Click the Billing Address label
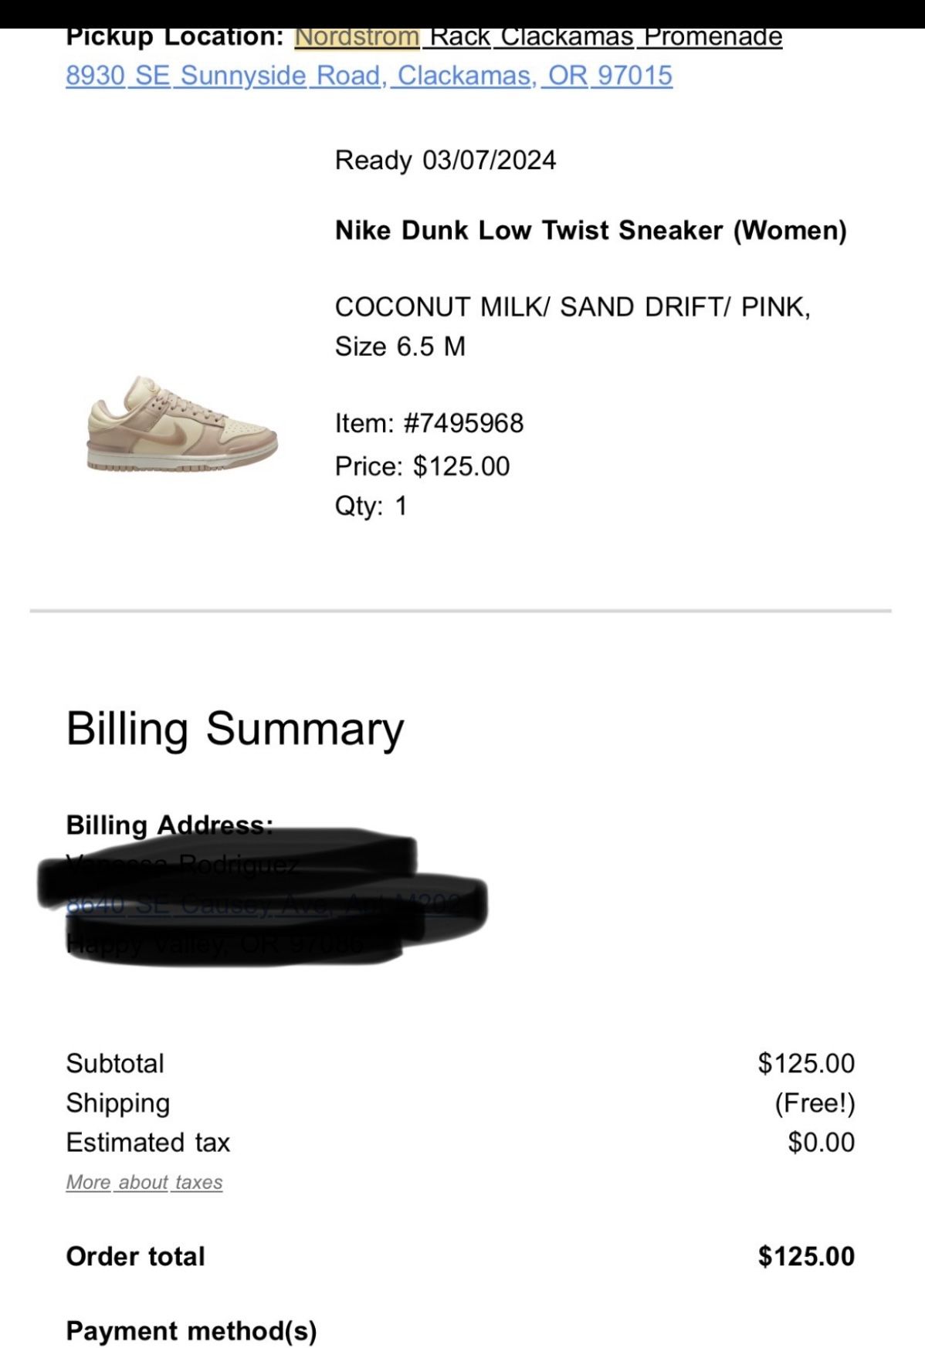The height and width of the screenshot is (1348, 925). 169,825
